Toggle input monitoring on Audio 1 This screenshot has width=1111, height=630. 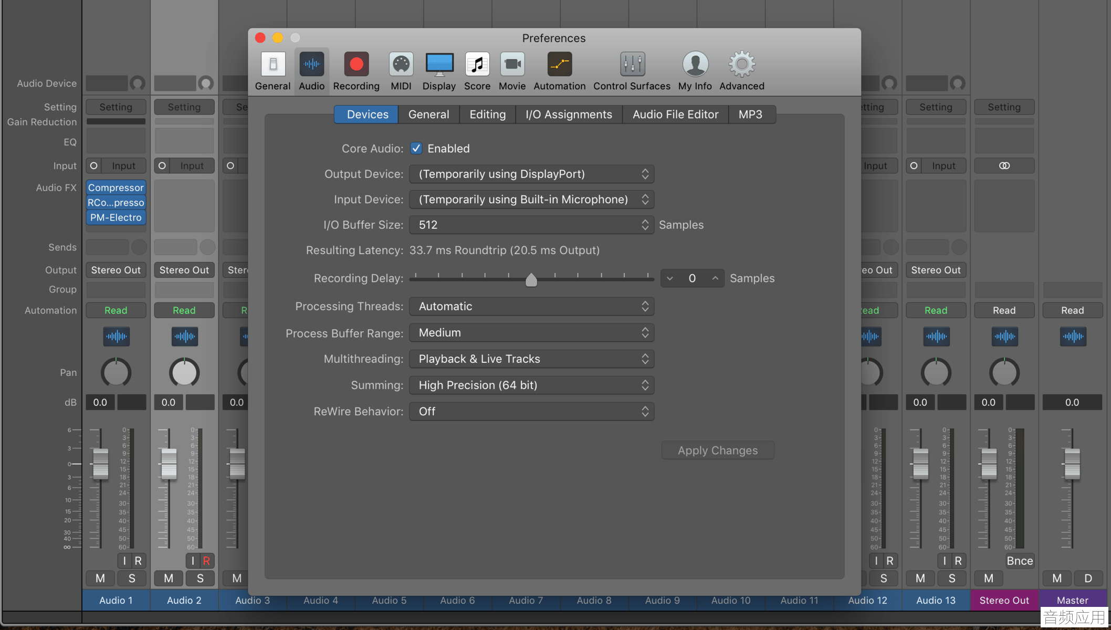point(124,561)
